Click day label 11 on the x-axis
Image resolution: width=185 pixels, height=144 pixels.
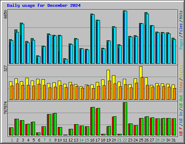pyautogui.click(x=65, y=140)
